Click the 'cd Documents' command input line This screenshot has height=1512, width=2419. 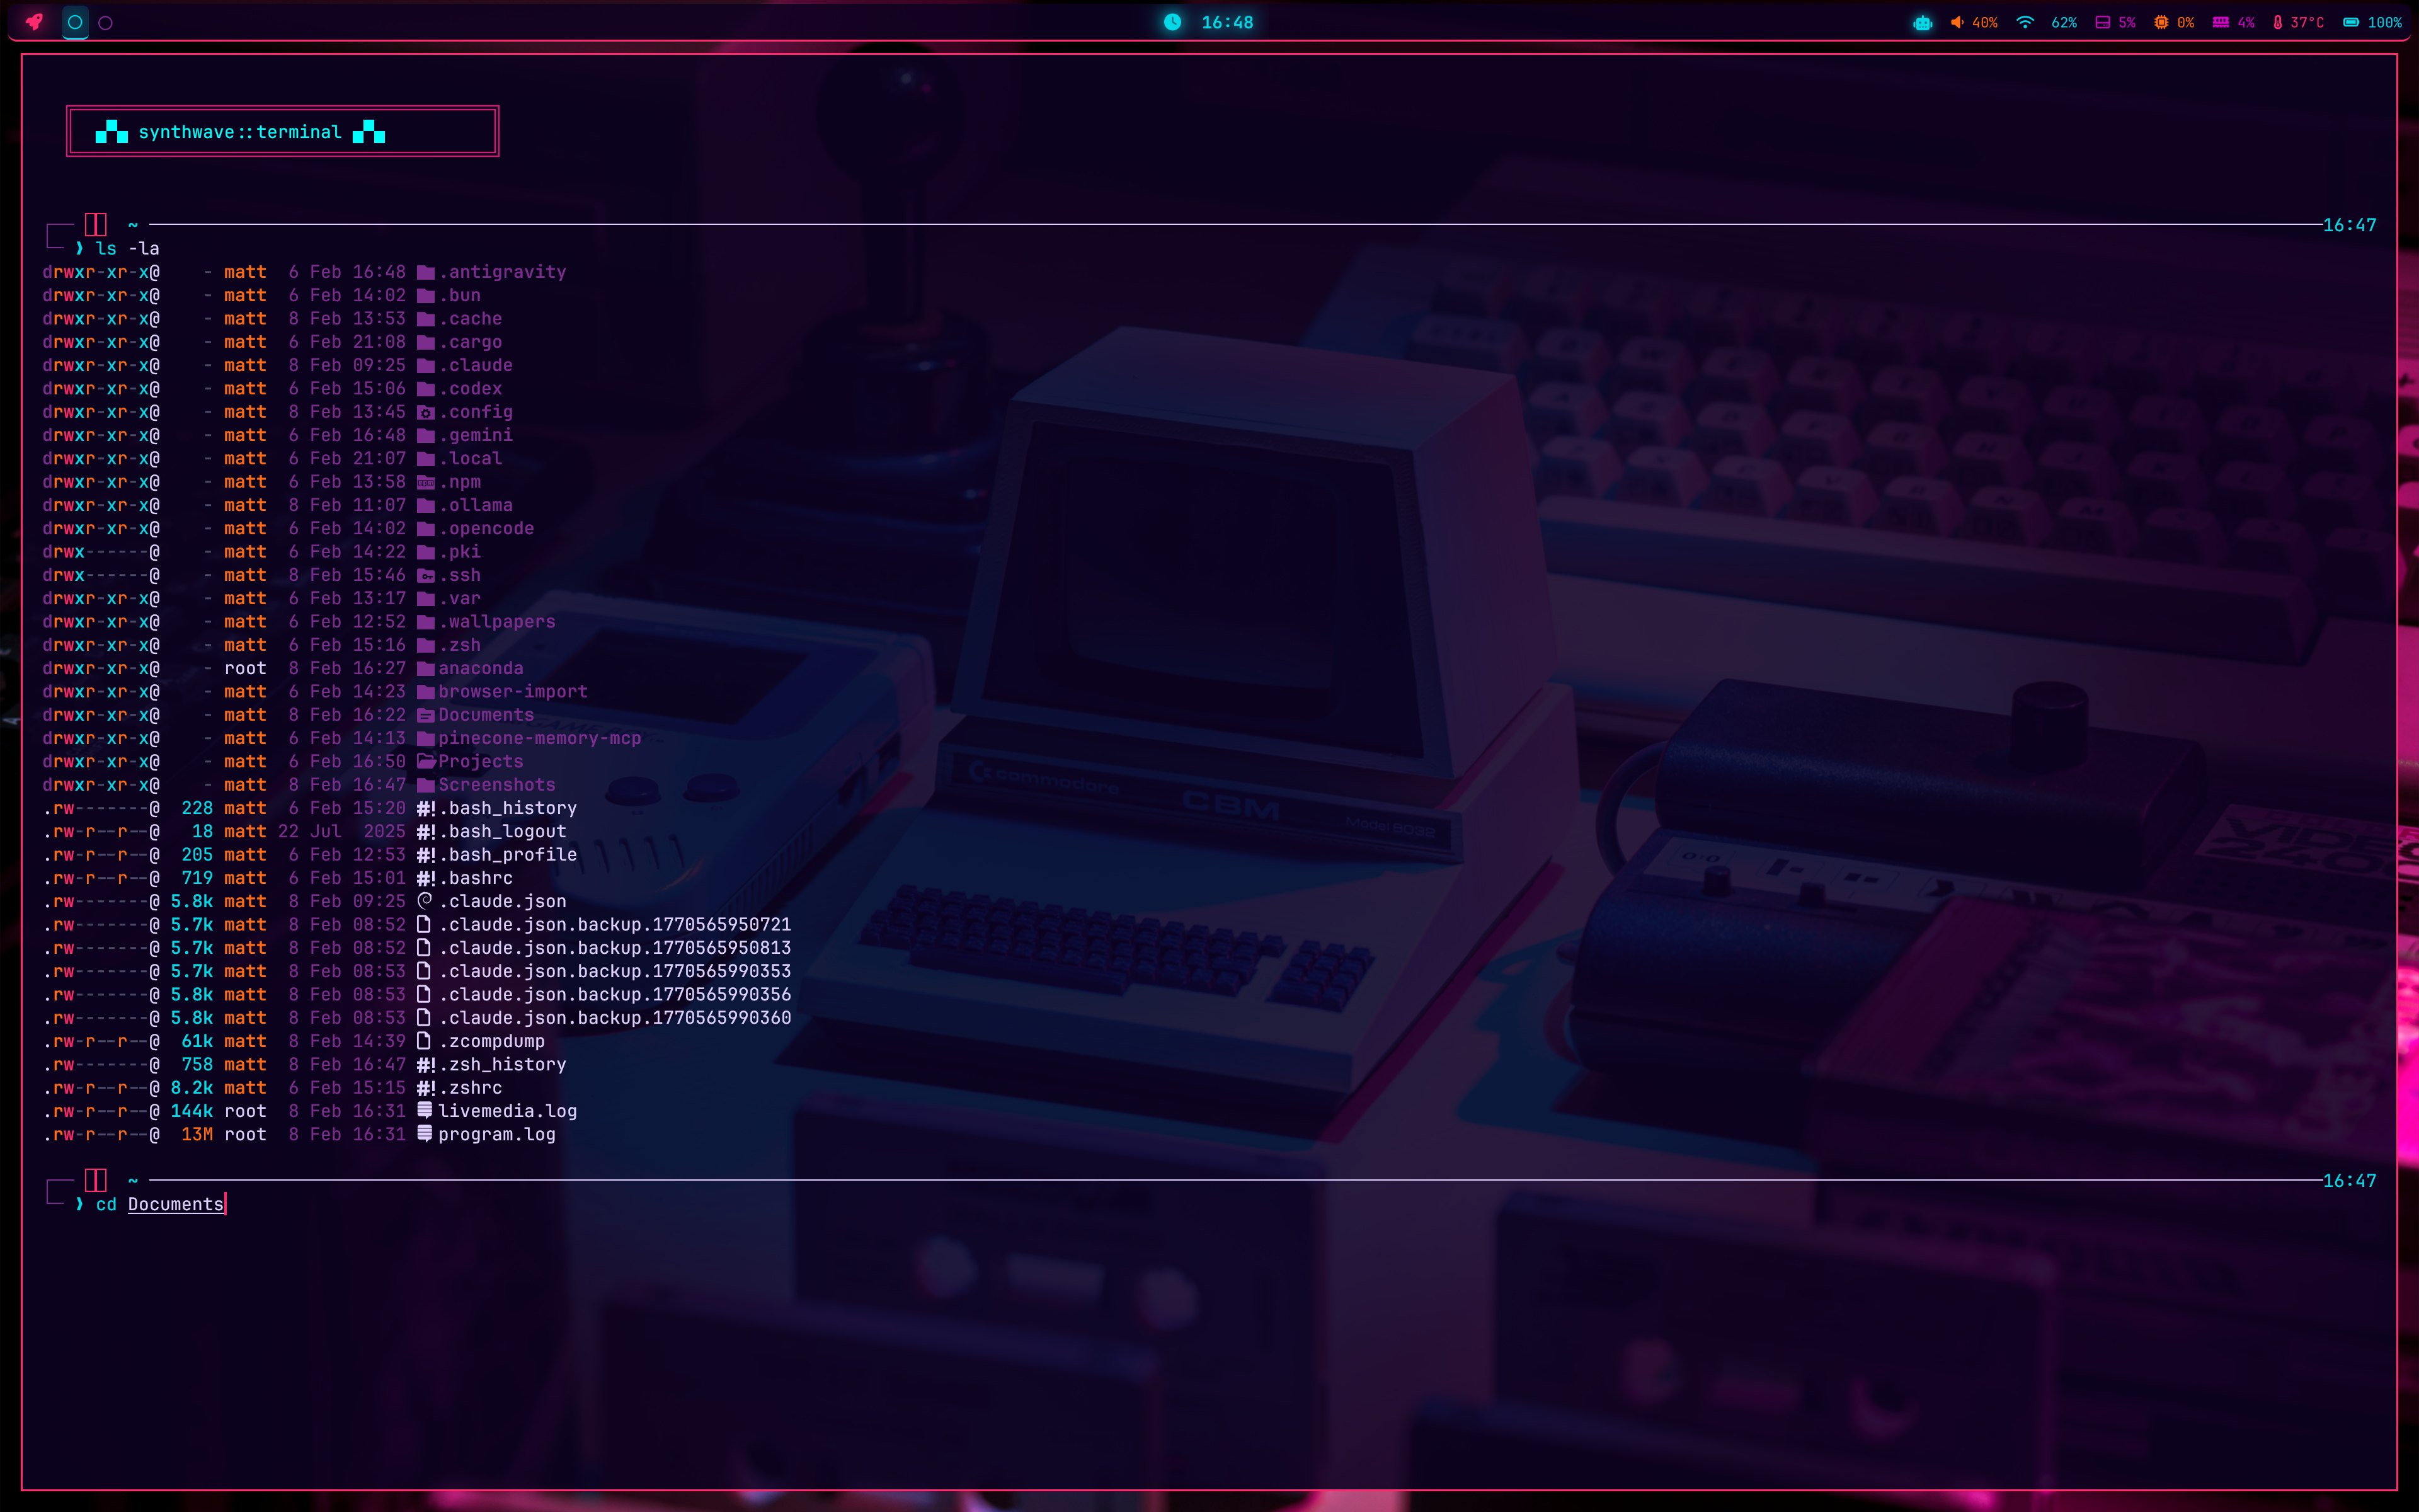[160, 1204]
